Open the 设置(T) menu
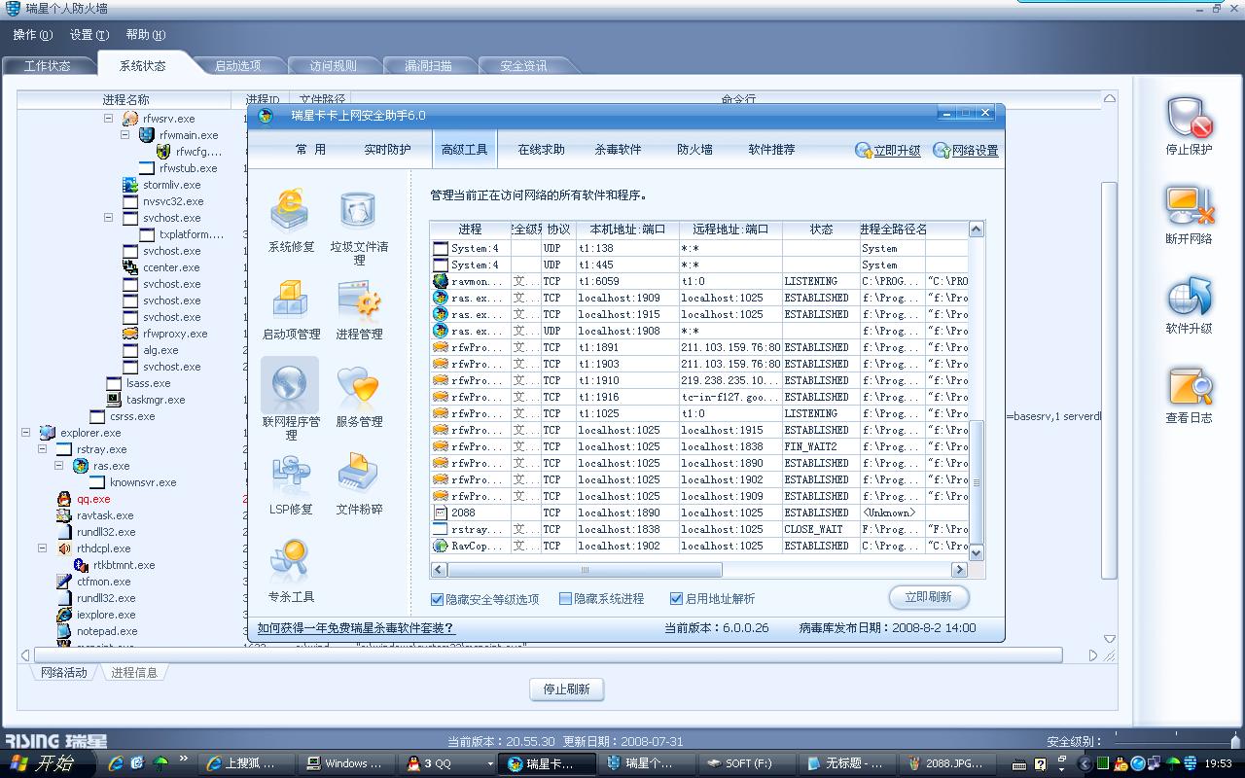1245x778 pixels. pyautogui.click(x=89, y=35)
